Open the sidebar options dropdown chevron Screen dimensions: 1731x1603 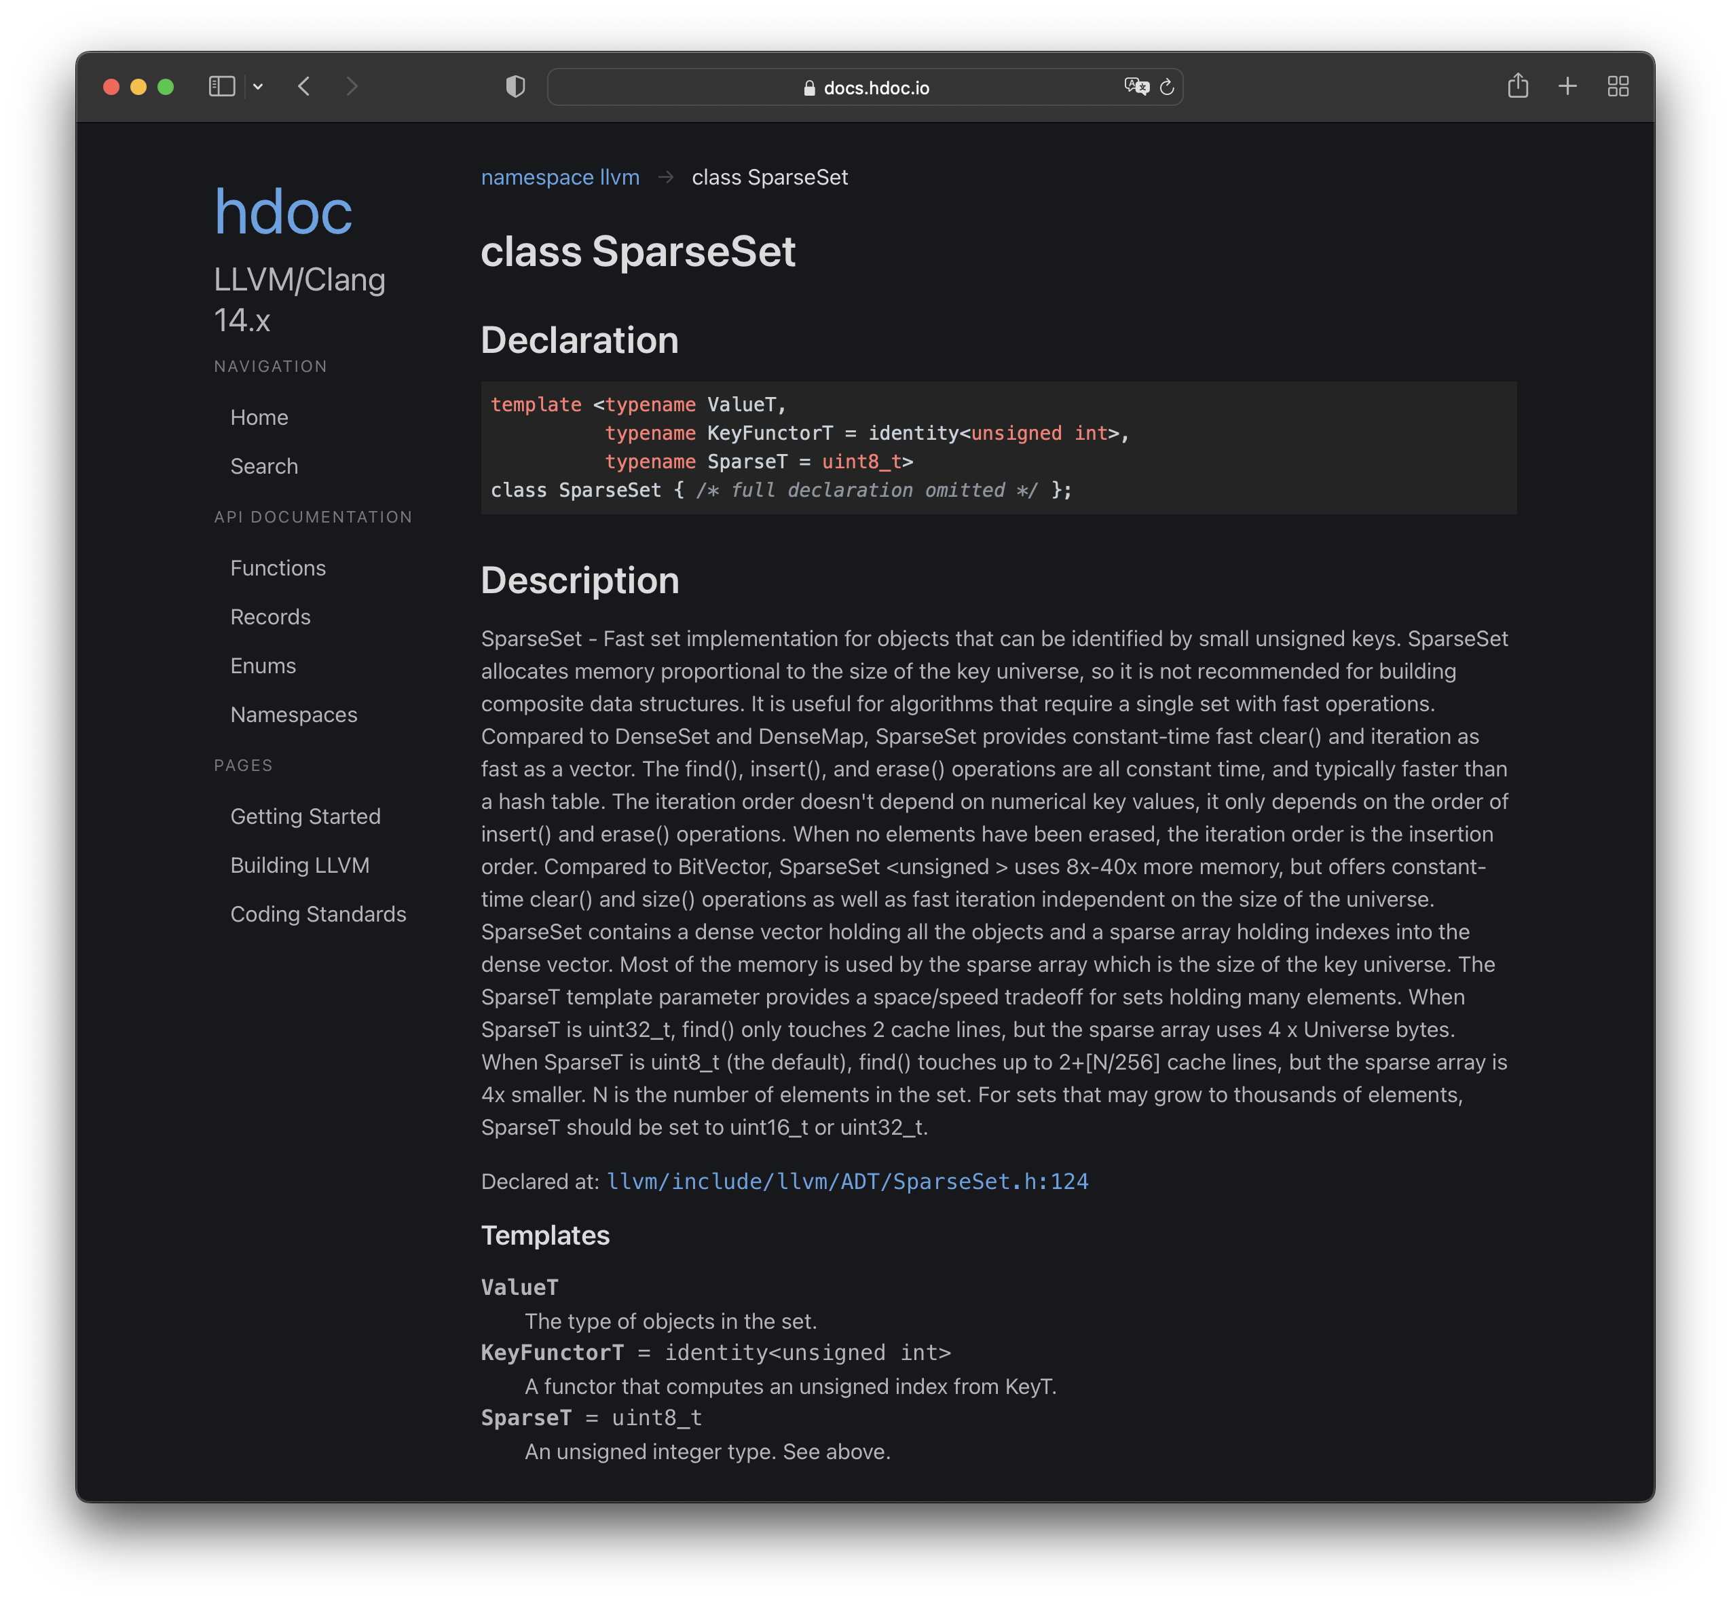point(258,87)
